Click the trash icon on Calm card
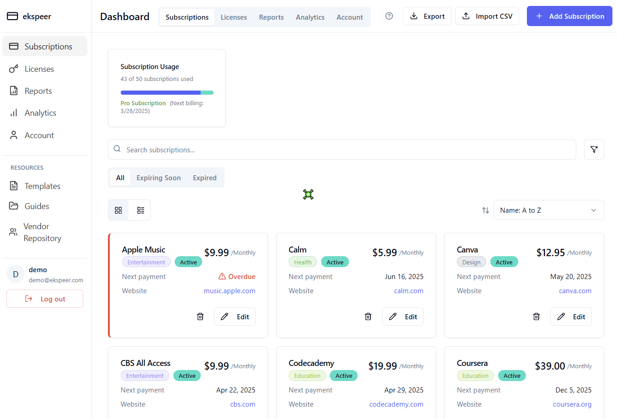This screenshot has height=419, width=617. [368, 317]
